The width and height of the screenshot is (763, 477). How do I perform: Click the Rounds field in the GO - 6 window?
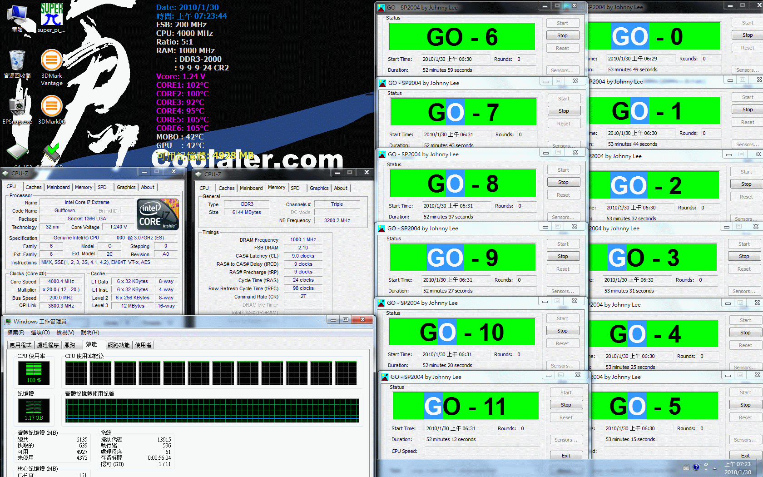(x=525, y=59)
